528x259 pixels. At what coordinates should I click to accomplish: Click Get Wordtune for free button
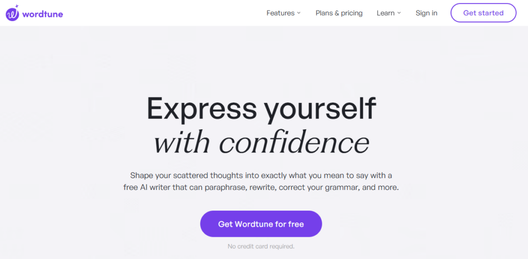[x=261, y=224]
